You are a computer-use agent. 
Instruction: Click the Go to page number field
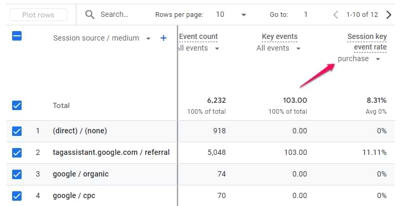(x=305, y=15)
